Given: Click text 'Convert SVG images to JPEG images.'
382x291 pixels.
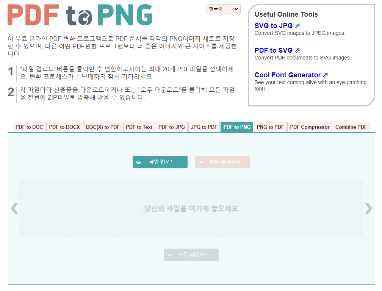Looking at the screenshot, I should [300, 33].
